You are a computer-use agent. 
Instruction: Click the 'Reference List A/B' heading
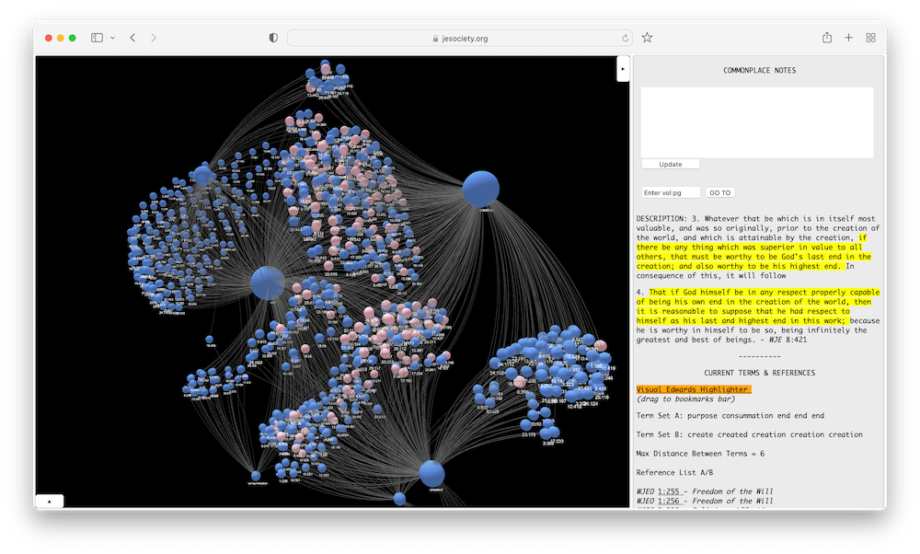point(674,472)
